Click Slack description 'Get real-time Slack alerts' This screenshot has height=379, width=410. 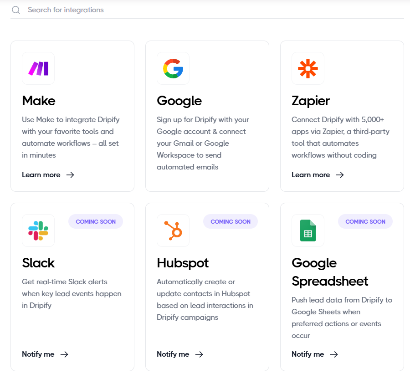[x=72, y=293]
